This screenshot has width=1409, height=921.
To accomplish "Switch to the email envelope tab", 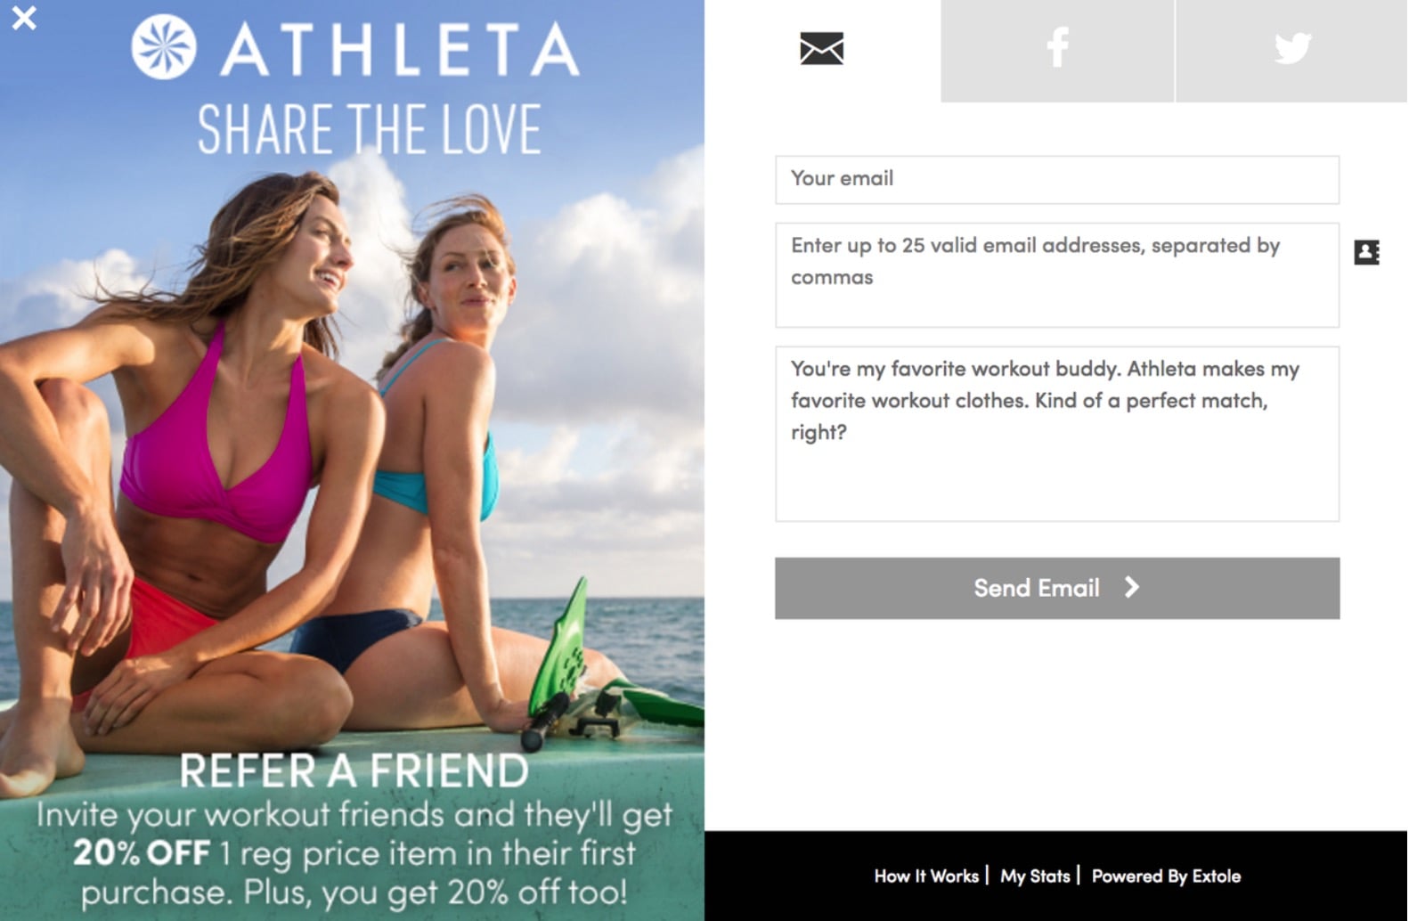I will pyautogui.click(x=821, y=49).
